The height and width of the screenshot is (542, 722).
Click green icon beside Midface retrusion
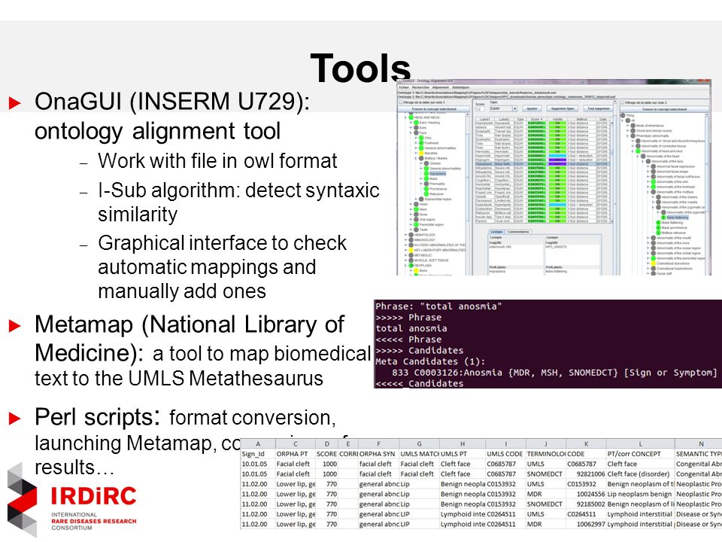[658, 233]
